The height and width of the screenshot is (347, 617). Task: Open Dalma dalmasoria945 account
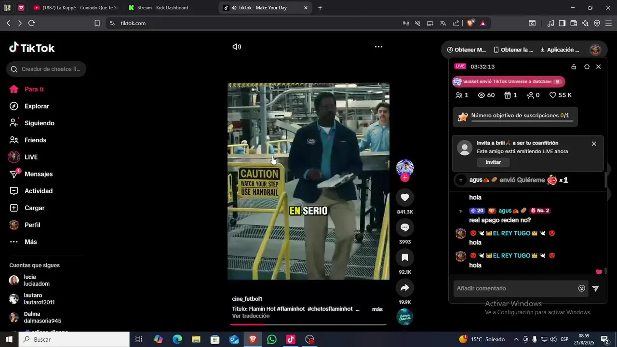[41, 318]
